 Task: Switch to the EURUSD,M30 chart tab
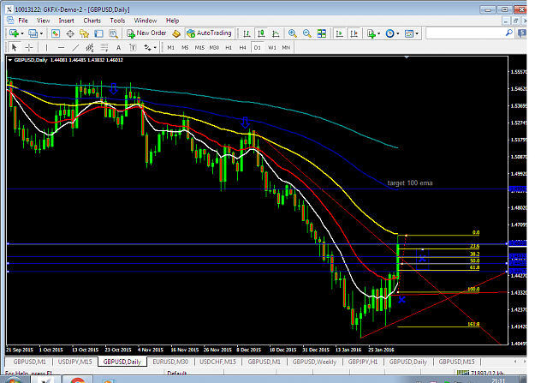[170, 362]
